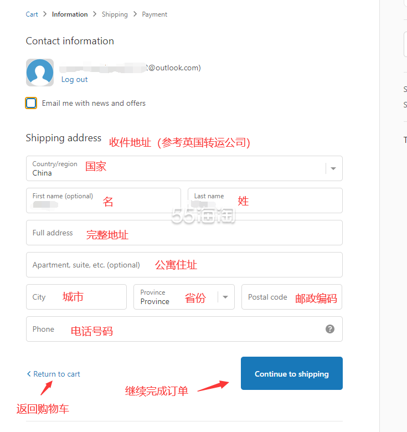Image resolution: width=407 pixels, height=432 pixels.
Task: Select the Payment breadcrumb step
Action: 154,14
